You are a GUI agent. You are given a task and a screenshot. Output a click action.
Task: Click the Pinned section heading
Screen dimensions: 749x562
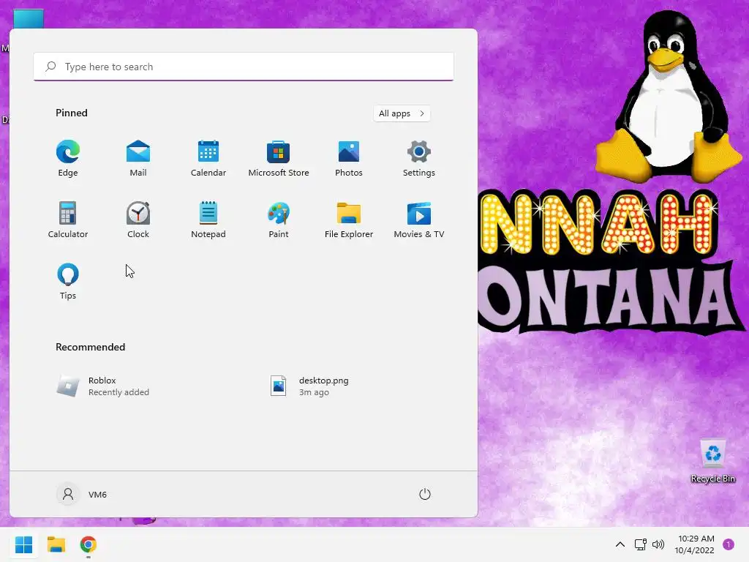(x=72, y=113)
